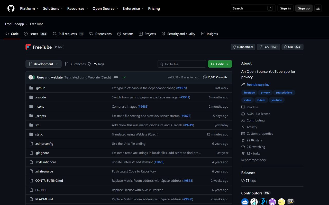
Task: Fork the repository
Action: point(268,47)
